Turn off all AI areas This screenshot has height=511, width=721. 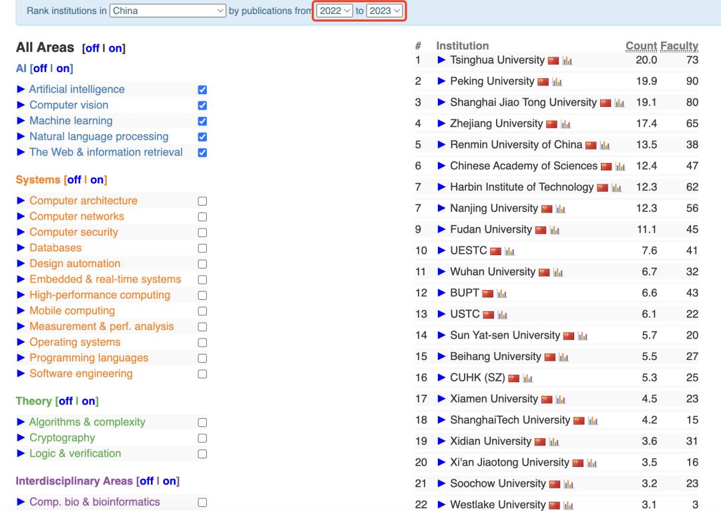(40, 69)
